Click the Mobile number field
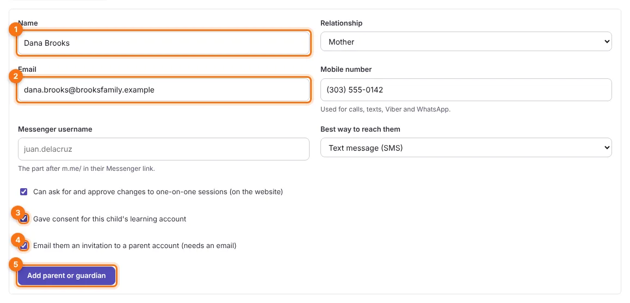630x303 pixels. click(x=466, y=90)
